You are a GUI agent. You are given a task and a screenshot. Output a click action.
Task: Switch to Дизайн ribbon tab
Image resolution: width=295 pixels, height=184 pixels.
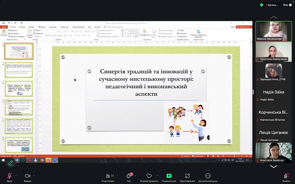point(31,27)
